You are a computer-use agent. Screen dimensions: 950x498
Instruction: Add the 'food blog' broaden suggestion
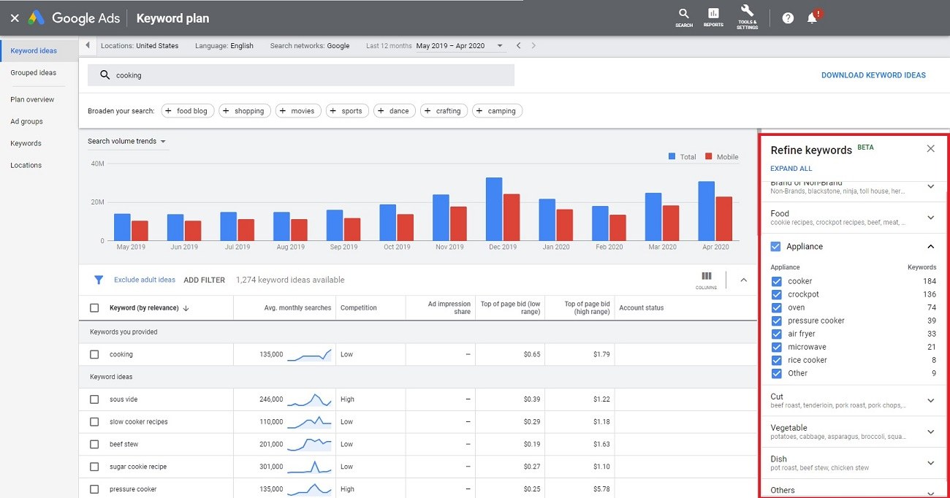click(187, 111)
